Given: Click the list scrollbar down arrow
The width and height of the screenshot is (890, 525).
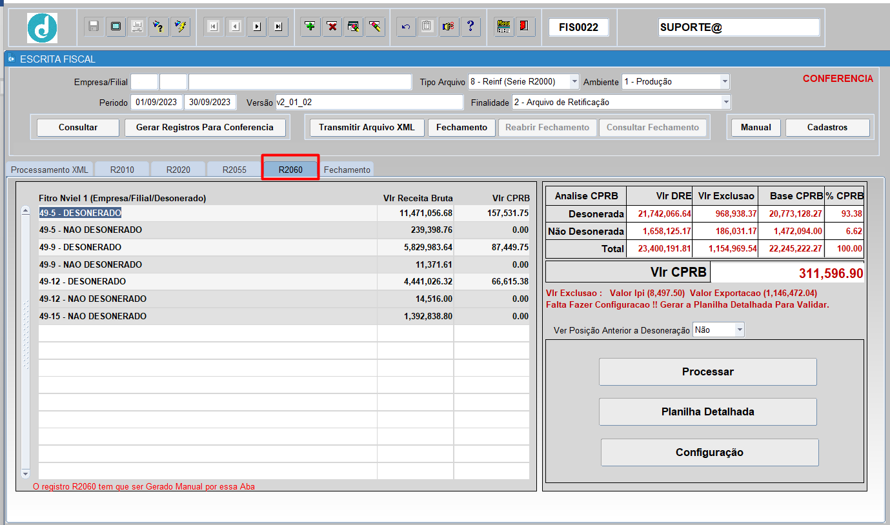Looking at the screenshot, I should pos(26,473).
